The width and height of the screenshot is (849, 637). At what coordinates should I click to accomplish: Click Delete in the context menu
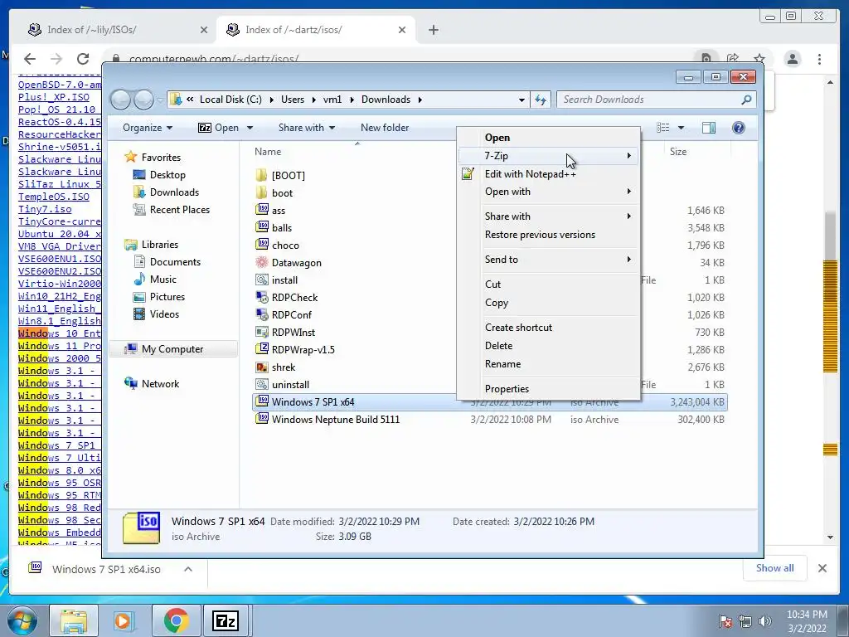pos(549,346)
